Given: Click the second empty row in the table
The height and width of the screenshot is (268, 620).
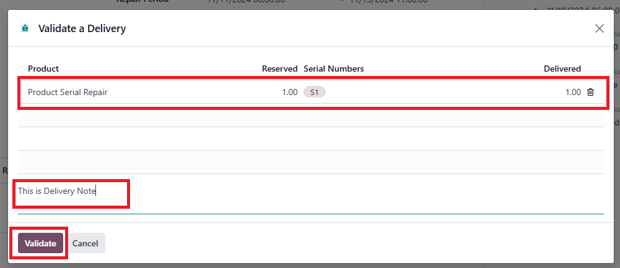Looking at the screenshot, I should coord(310,139).
